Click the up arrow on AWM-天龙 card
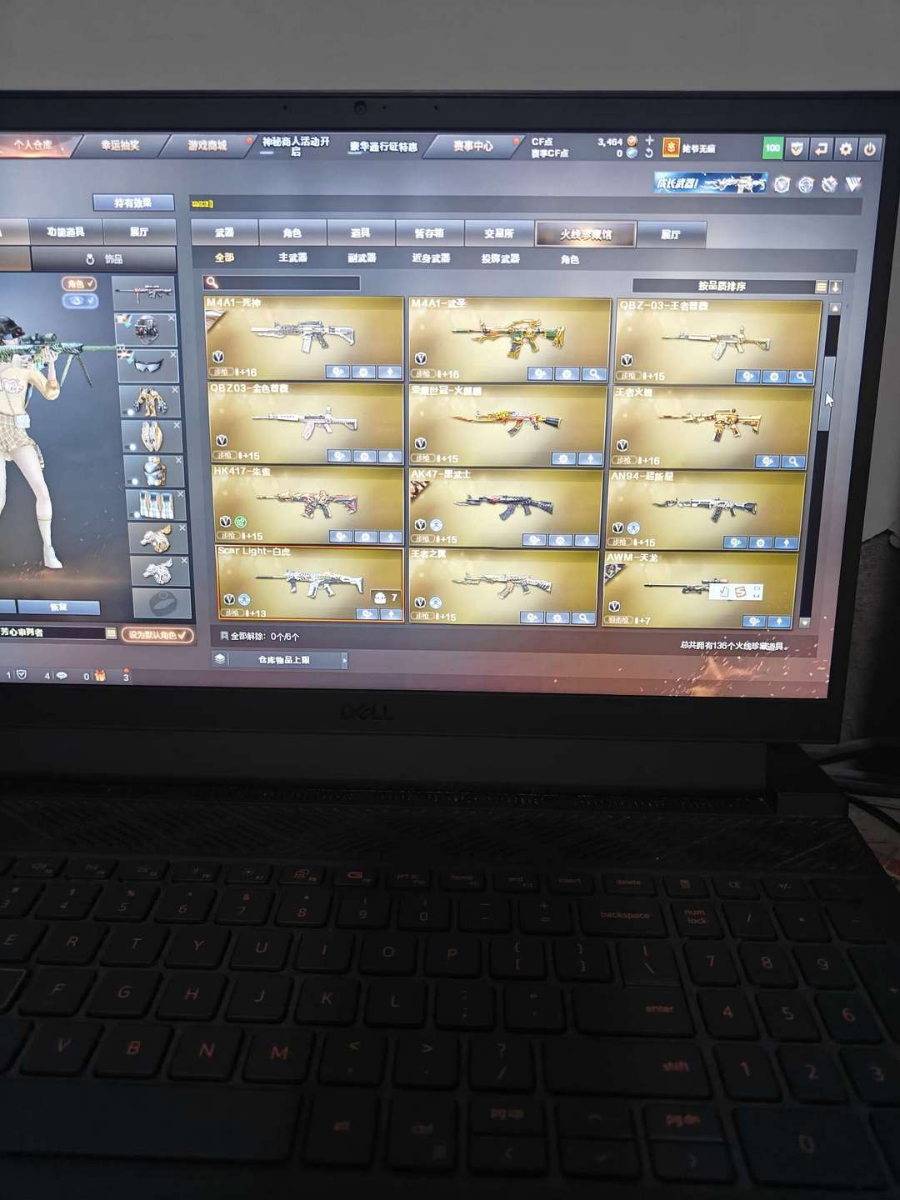The height and width of the screenshot is (1200, 900). [779, 621]
